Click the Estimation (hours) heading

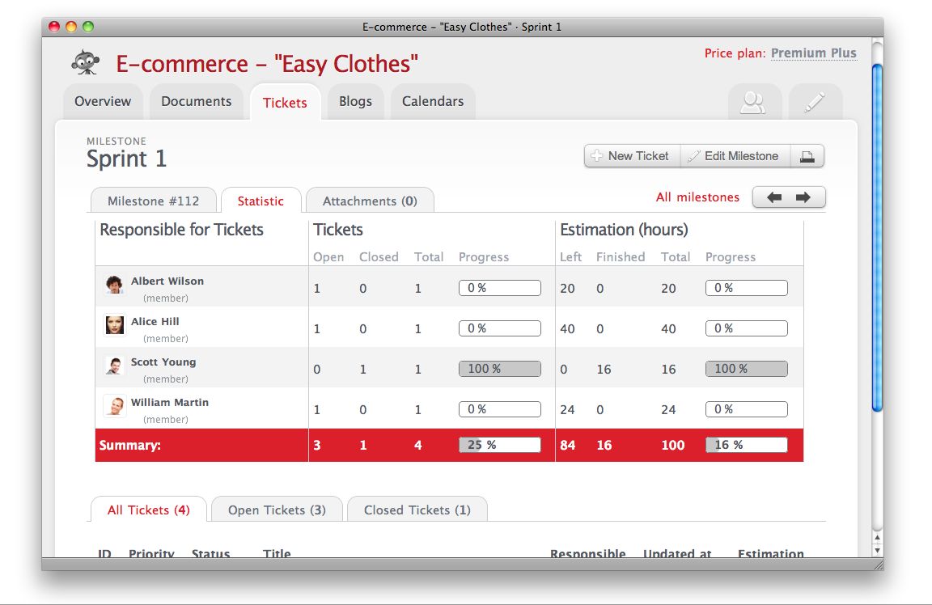(x=624, y=230)
